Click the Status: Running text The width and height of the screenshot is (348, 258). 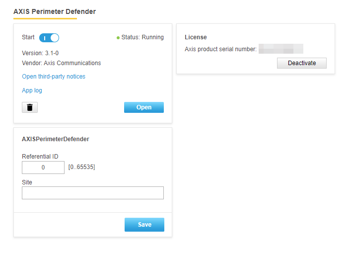point(142,37)
